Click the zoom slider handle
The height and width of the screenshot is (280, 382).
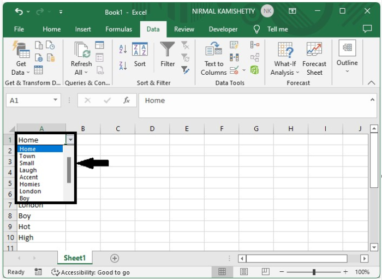point(314,272)
